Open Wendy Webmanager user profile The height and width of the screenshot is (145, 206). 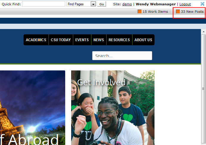(156, 4)
